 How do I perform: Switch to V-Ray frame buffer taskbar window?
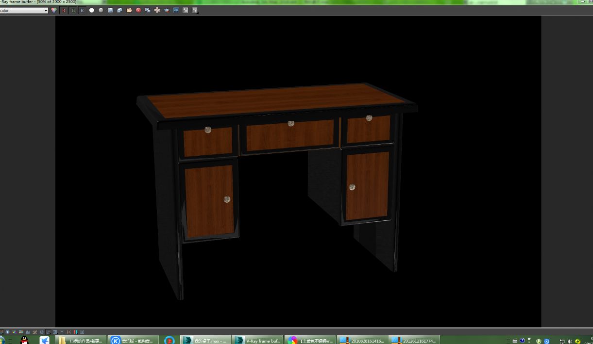[x=257, y=341]
